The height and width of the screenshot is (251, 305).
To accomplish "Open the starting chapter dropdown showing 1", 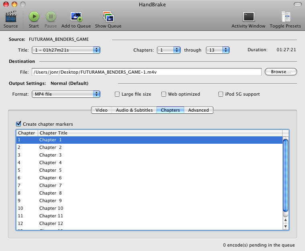I will (x=169, y=50).
